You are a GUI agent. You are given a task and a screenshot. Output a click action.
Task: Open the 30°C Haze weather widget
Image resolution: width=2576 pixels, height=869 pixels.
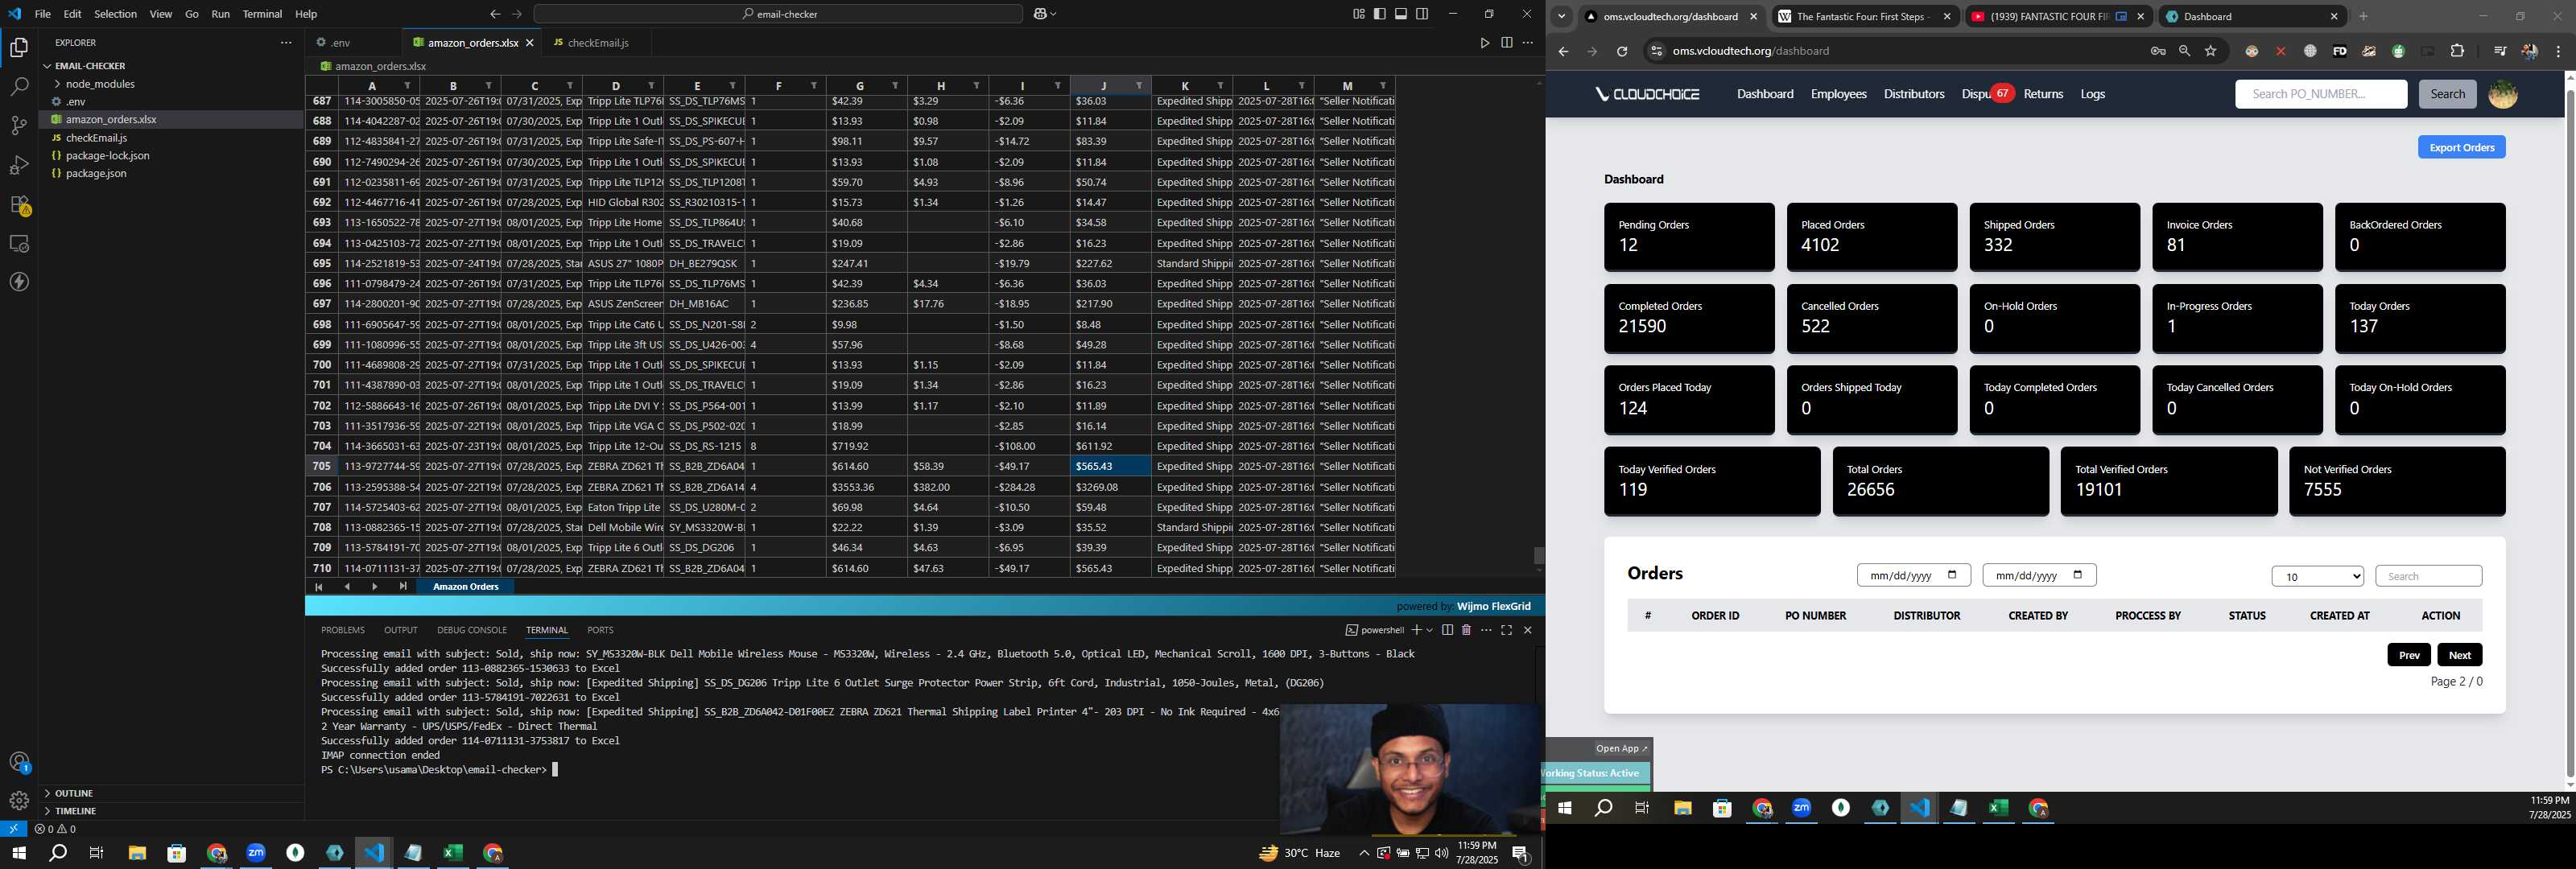tap(1299, 853)
